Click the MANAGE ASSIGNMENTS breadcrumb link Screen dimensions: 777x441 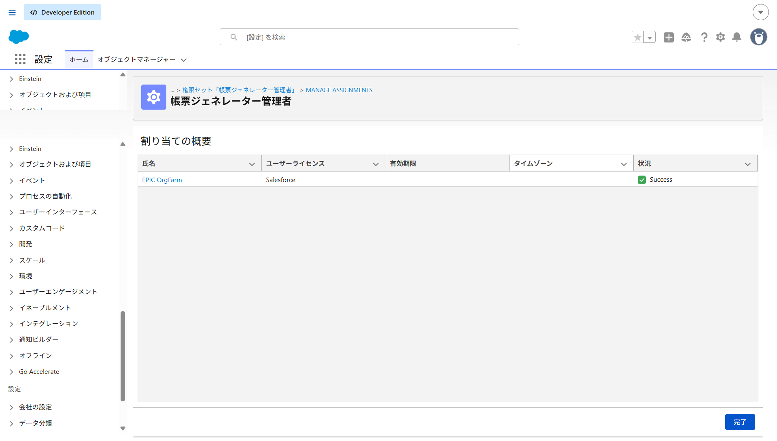[x=339, y=90]
